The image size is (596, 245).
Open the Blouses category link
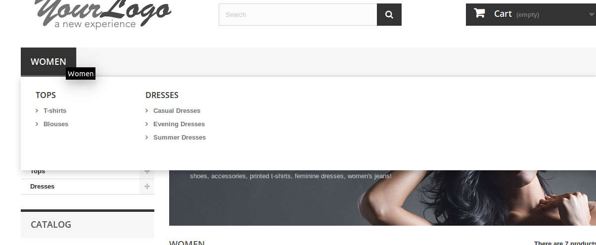[56, 124]
